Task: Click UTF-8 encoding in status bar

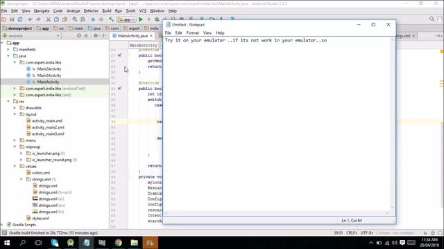Action: (x=367, y=233)
